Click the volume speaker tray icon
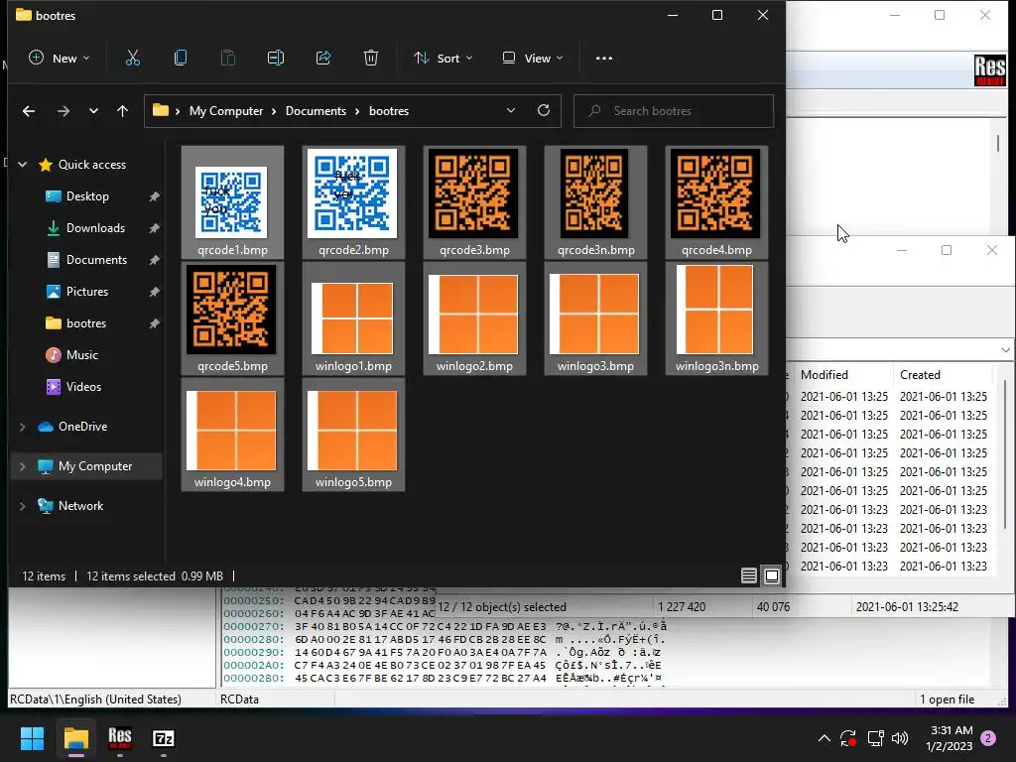Screen dimensions: 1016x762 900,738
